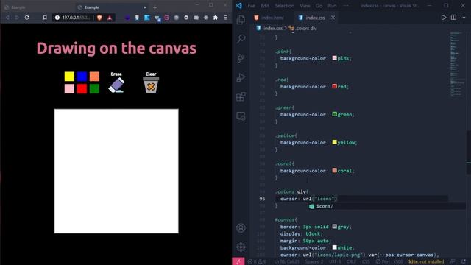Pick the pink color swatch on the drawing page
Image resolution: width=471 pixels, height=265 pixels.
click(x=69, y=88)
